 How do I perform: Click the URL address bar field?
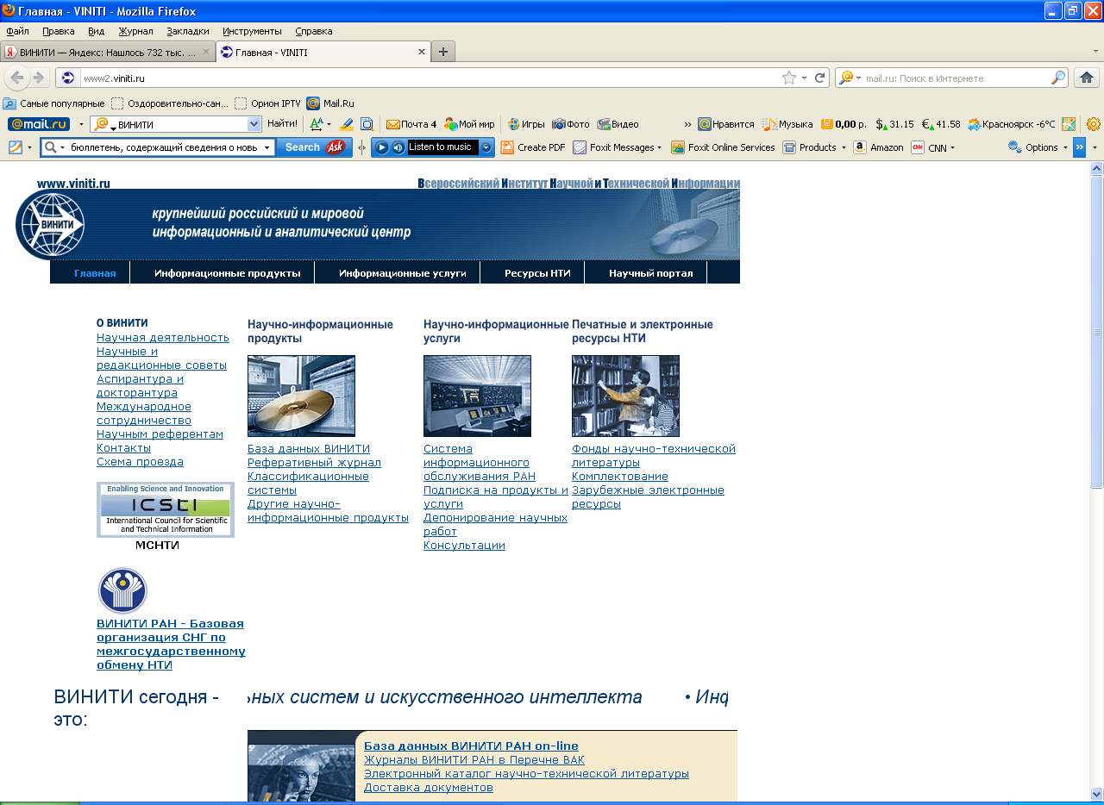[430, 78]
